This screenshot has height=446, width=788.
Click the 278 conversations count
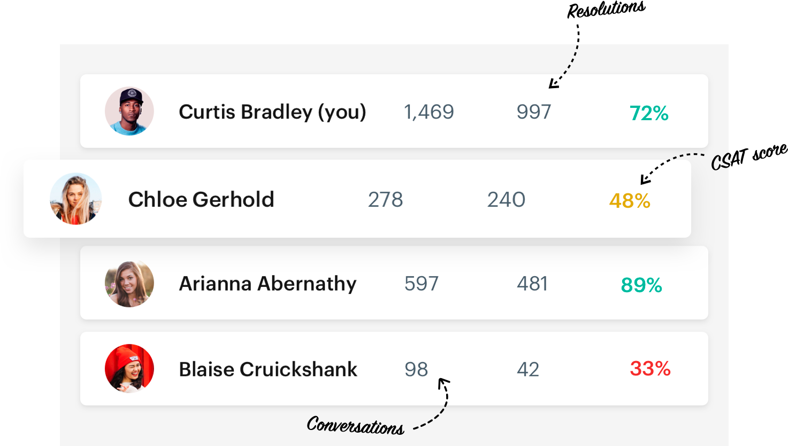(385, 200)
